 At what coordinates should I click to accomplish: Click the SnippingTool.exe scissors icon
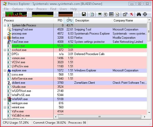[9, 29]
